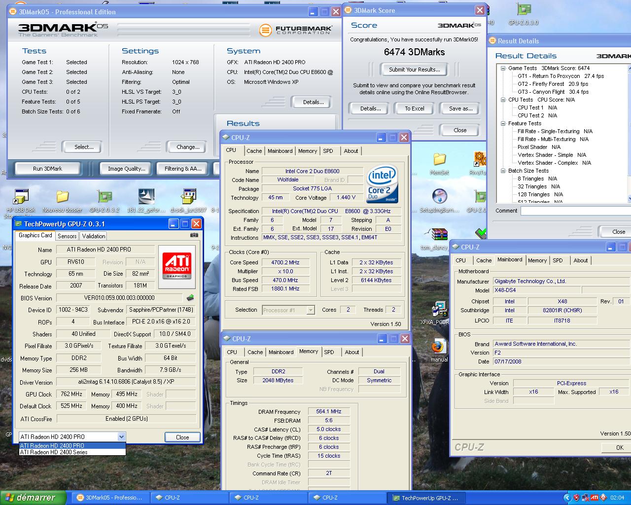Click Submit Your Results... button

[415, 70]
